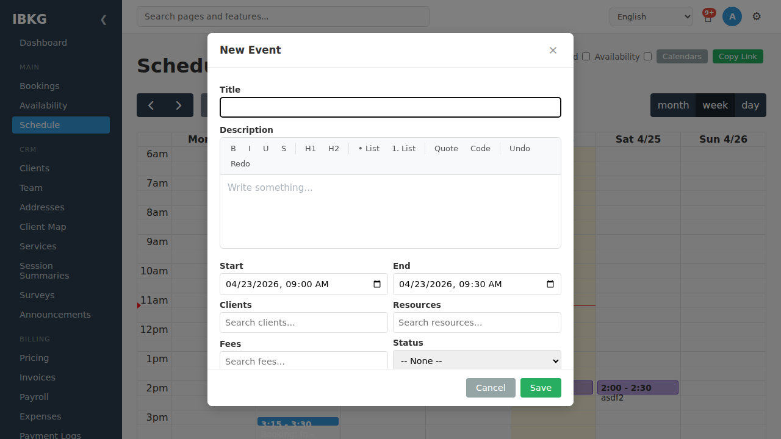Open End date calendar picker icon
The image size is (781, 439).
550,284
